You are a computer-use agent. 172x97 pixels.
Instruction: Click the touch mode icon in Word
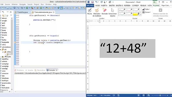(x=105, y=2)
